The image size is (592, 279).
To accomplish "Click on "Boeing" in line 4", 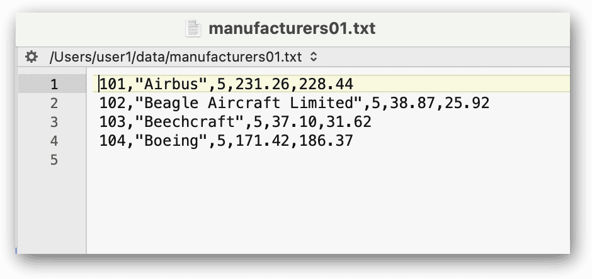I will 172,140.
